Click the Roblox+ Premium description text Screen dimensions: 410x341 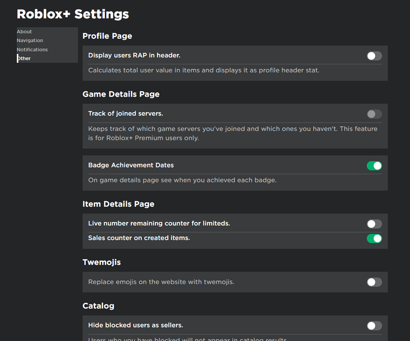[232, 133]
